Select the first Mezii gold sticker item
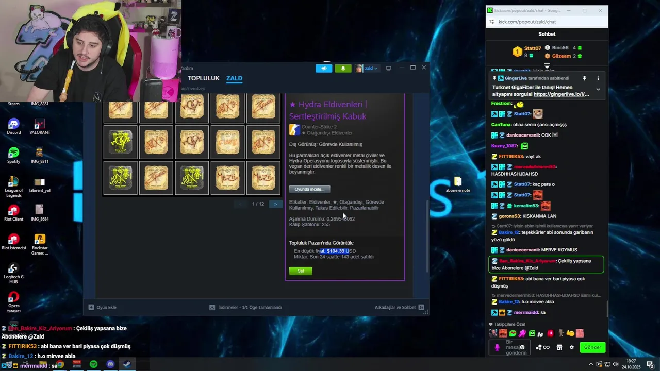Image resolution: width=660 pixels, height=371 pixels. (227, 178)
